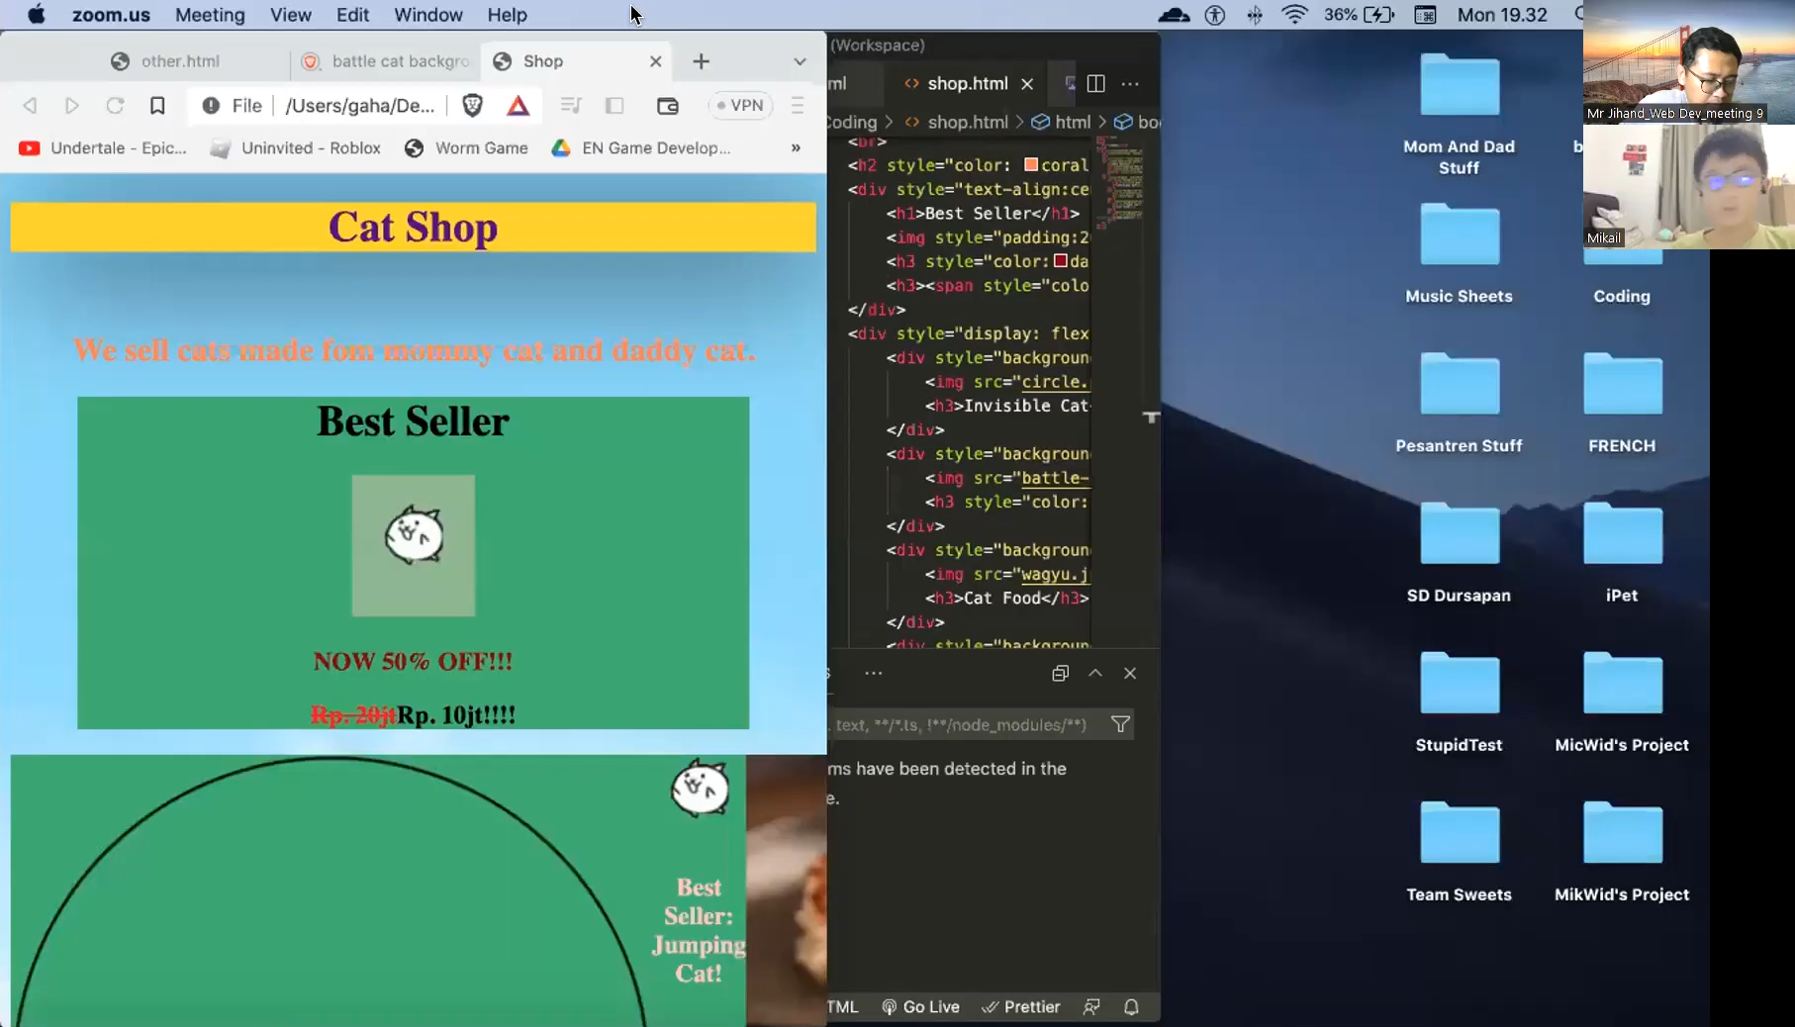
Task: Open the Apple menu
Action: pyautogui.click(x=37, y=15)
